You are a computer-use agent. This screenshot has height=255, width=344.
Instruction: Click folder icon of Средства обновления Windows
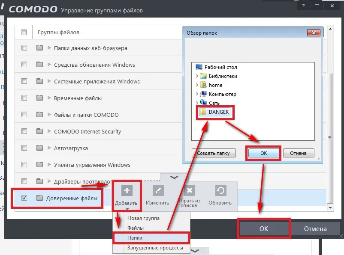point(39,64)
